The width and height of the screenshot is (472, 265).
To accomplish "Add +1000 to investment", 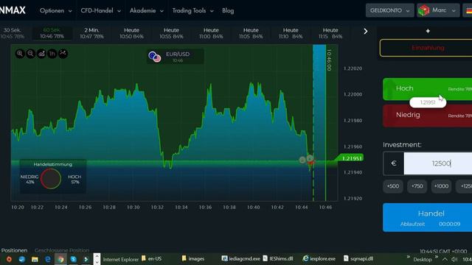I will tap(441, 186).
